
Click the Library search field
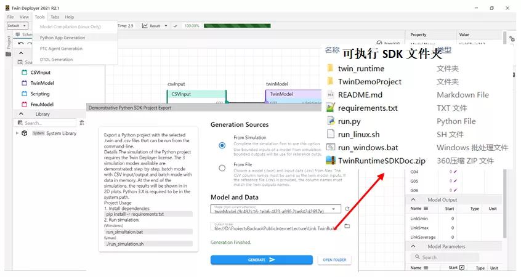point(45,123)
